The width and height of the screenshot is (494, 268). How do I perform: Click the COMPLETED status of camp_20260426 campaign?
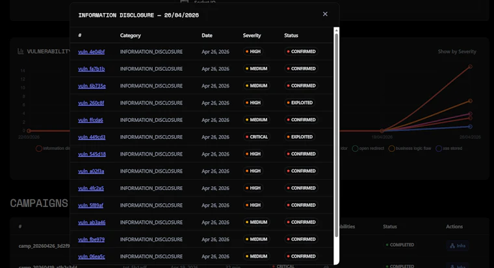[x=400, y=245]
